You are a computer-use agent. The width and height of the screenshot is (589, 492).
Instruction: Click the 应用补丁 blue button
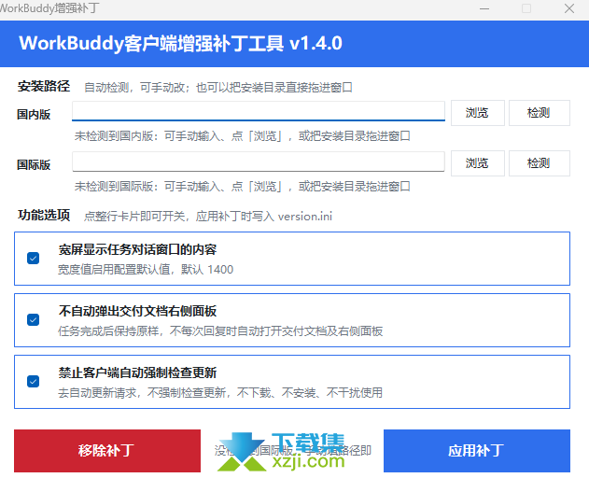tap(477, 451)
